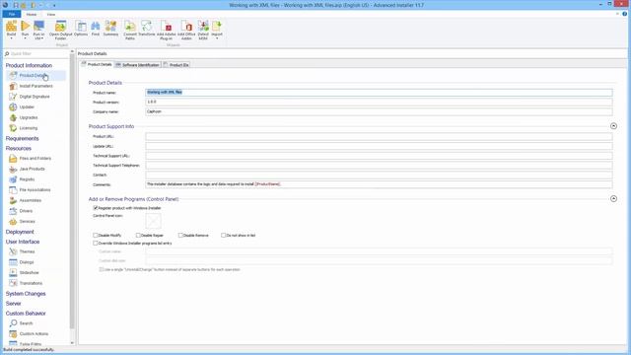Open Services page in sidebar

(27, 221)
